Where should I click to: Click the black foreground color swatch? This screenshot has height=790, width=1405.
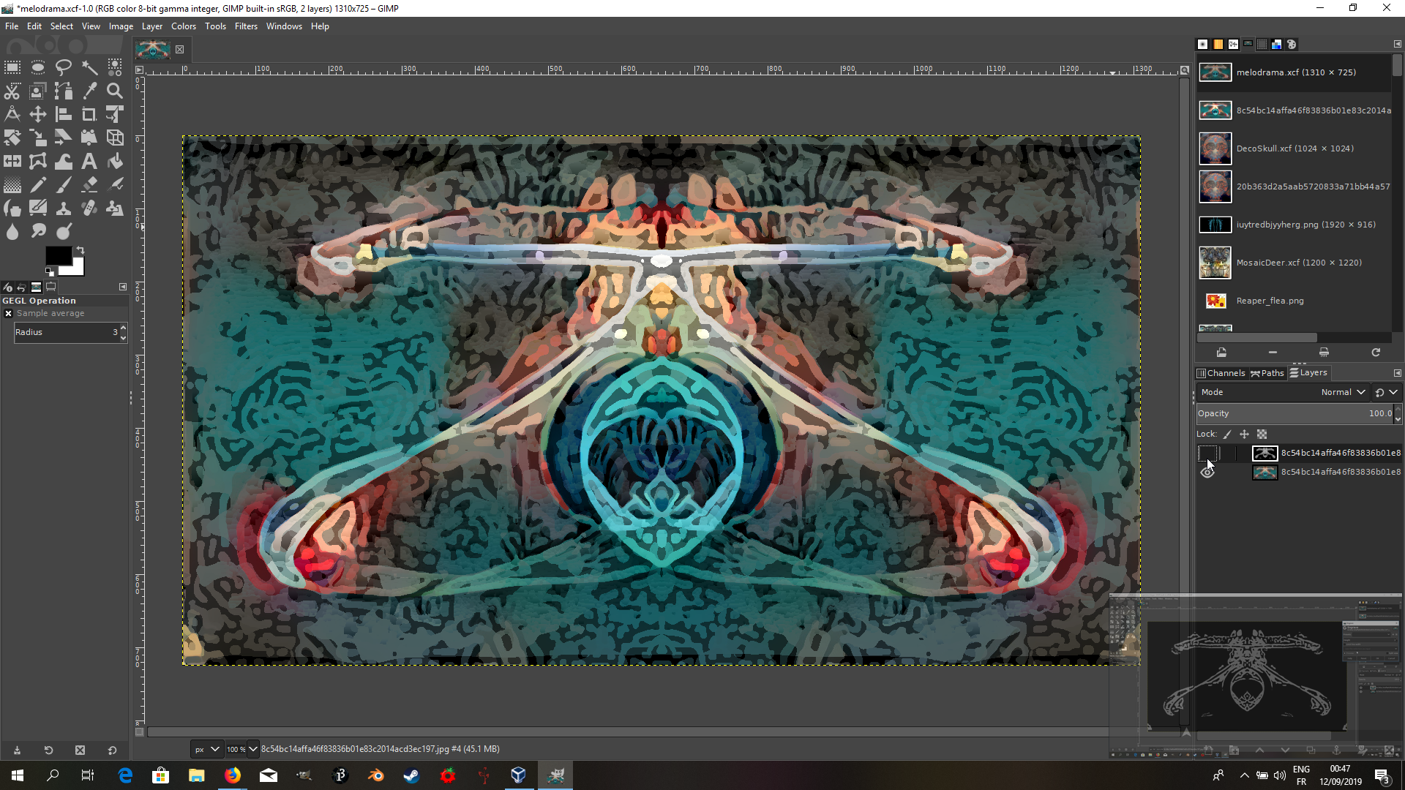click(x=57, y=254)
